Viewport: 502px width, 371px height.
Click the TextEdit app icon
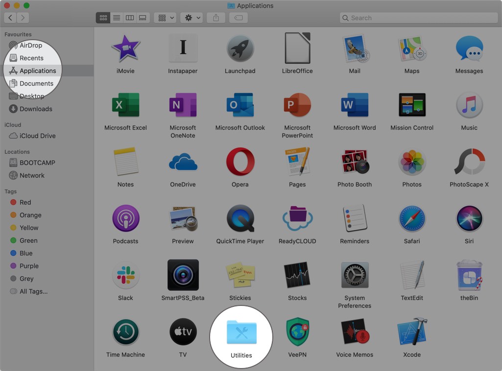[413, 275]
